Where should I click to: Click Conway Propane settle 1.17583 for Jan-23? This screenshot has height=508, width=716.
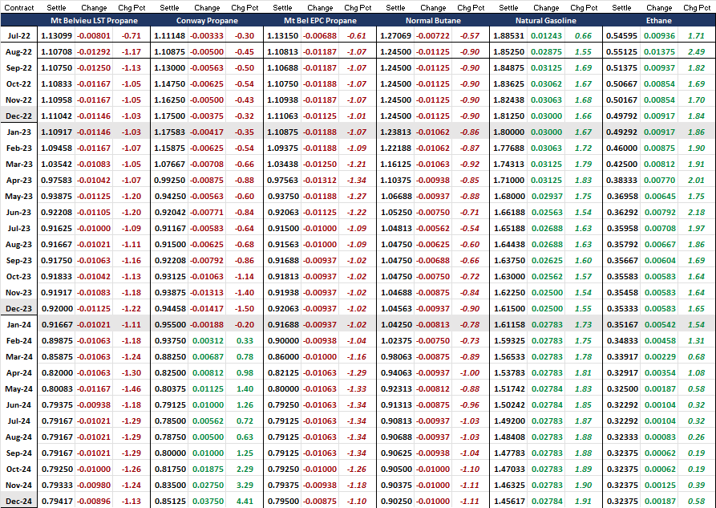pos(169,132)
